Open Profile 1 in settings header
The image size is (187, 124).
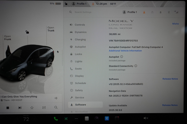tap(130, 12)
